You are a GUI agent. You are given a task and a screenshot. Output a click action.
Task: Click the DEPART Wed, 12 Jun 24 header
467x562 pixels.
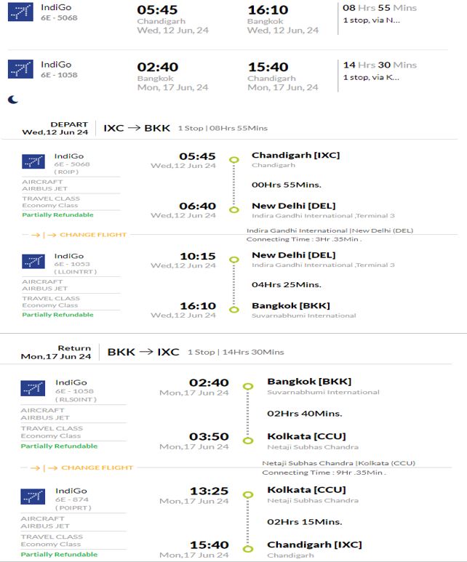(55, 128)
